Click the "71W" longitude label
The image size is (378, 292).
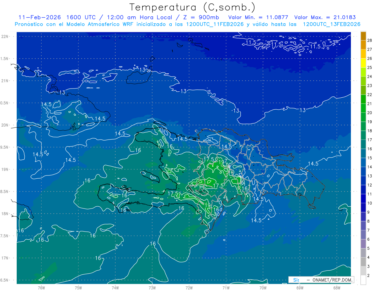226,288
